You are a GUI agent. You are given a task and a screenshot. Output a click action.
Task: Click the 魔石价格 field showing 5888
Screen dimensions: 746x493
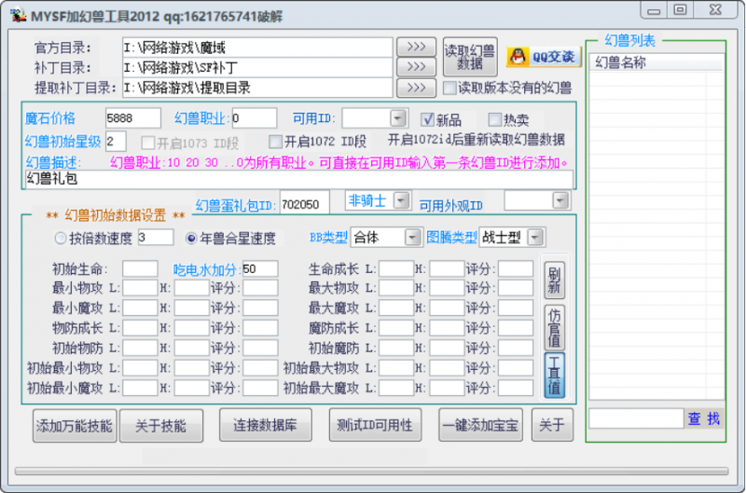coord(132,118)
